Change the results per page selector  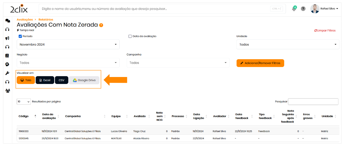(24, 101)
